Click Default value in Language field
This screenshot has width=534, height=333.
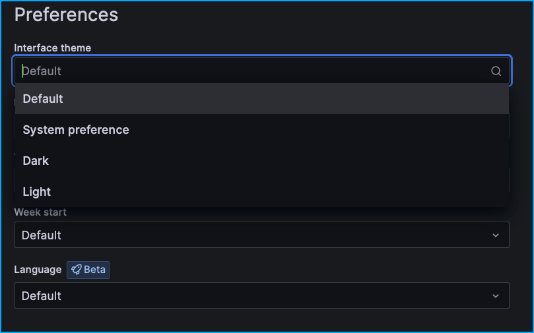point(42,296)
